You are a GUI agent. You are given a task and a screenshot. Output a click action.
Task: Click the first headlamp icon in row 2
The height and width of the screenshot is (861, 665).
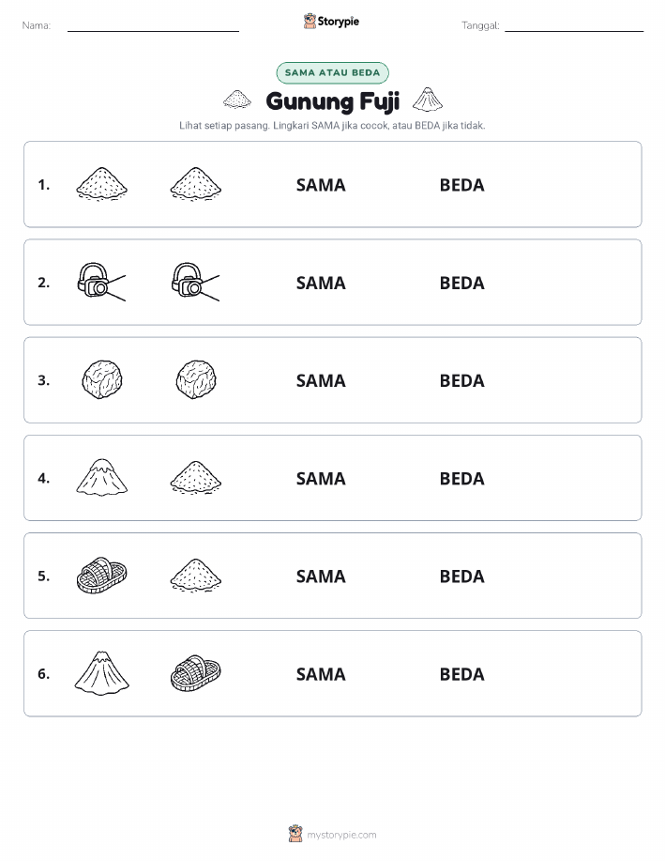(x=101, y=282)
